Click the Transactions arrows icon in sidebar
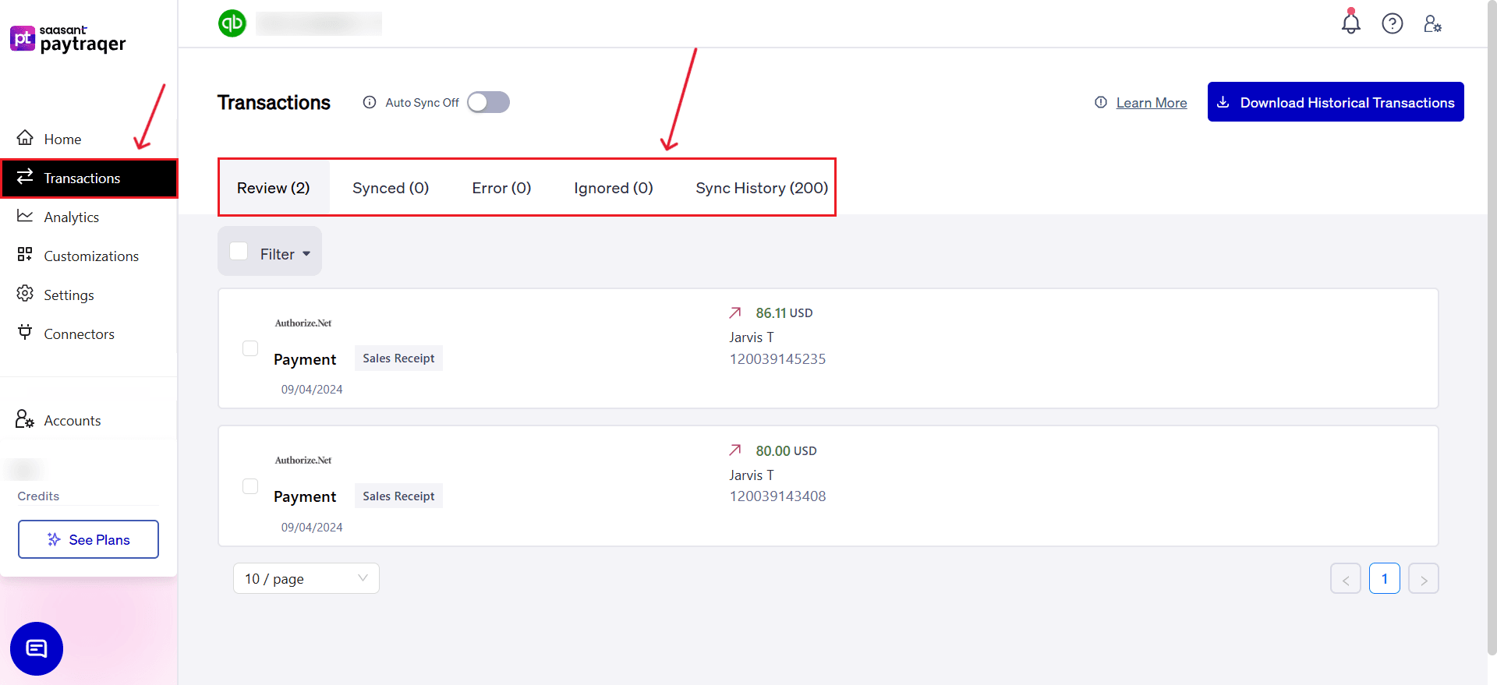This screenshot has height=685, width=1497. point(25,176)
